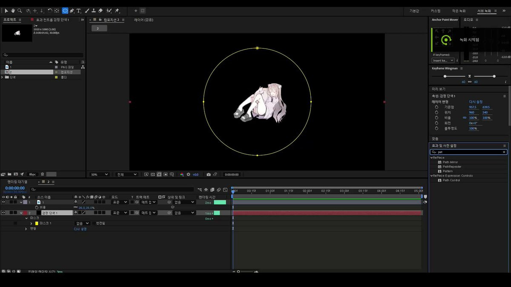Viewport: 511px width, 287px height.
Task: Hide the 검정 단색 1 layer eye icon
Action: point(3,213)
